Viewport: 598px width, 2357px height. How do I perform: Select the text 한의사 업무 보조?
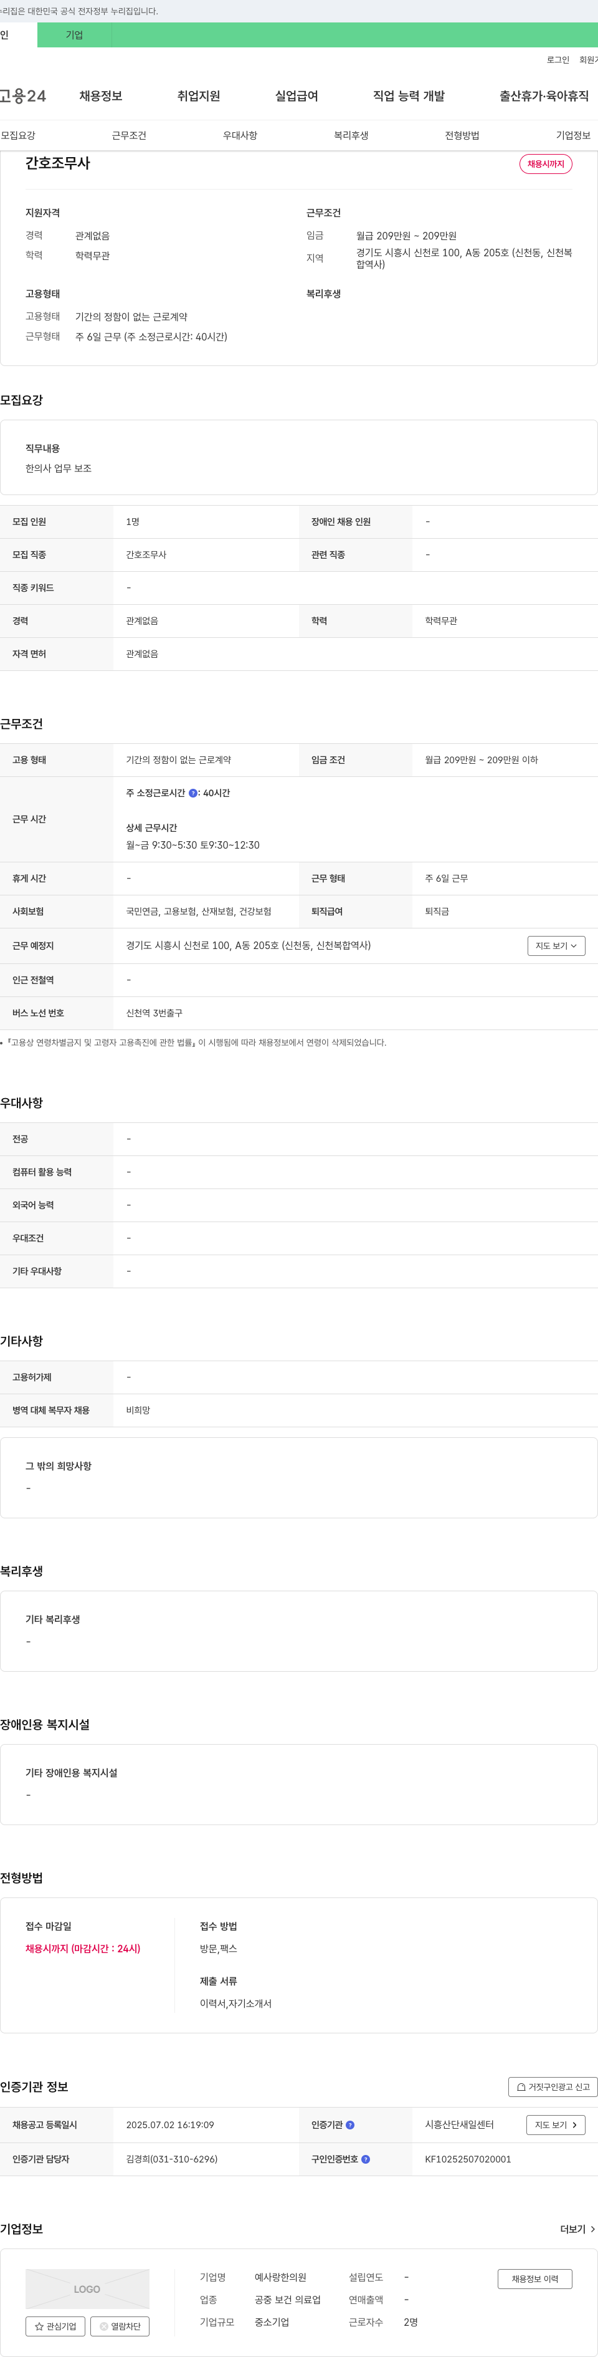pyautogui.click(x=59, y=468)
